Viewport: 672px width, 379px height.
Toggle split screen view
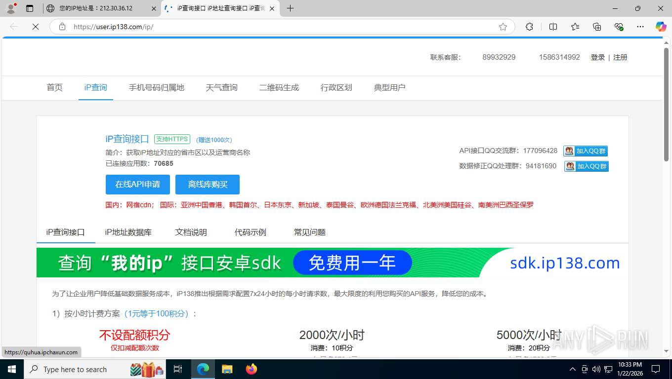tap(553, 27)
